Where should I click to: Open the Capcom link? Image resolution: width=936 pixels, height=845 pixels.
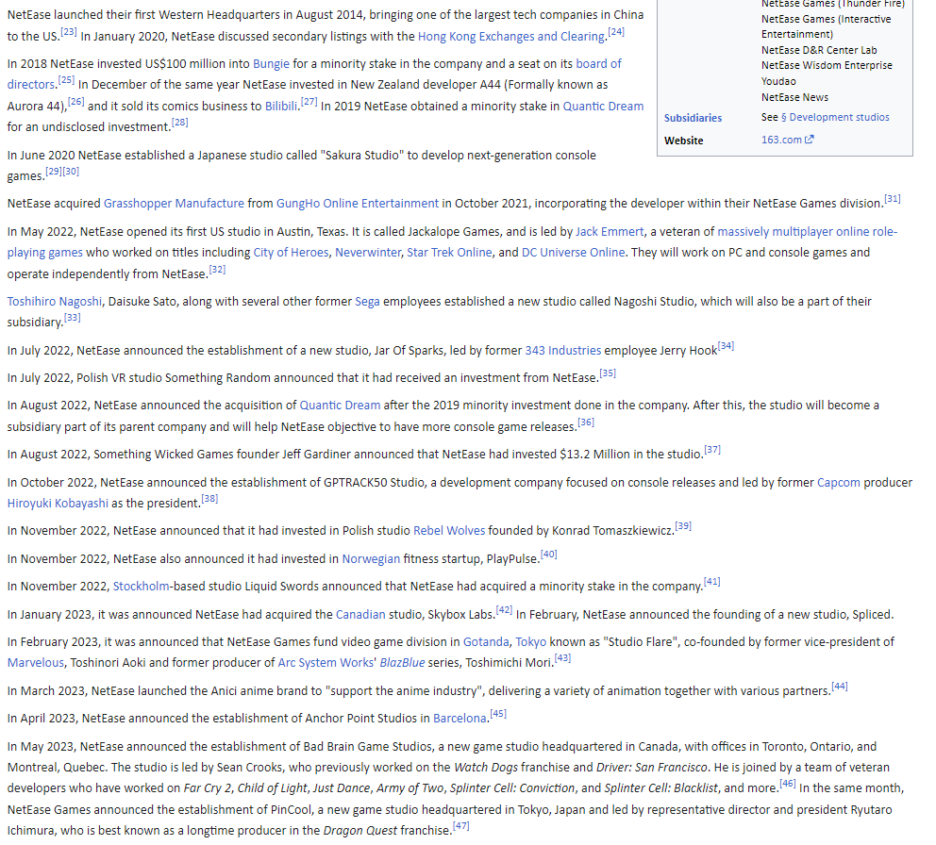pos(839,482)
